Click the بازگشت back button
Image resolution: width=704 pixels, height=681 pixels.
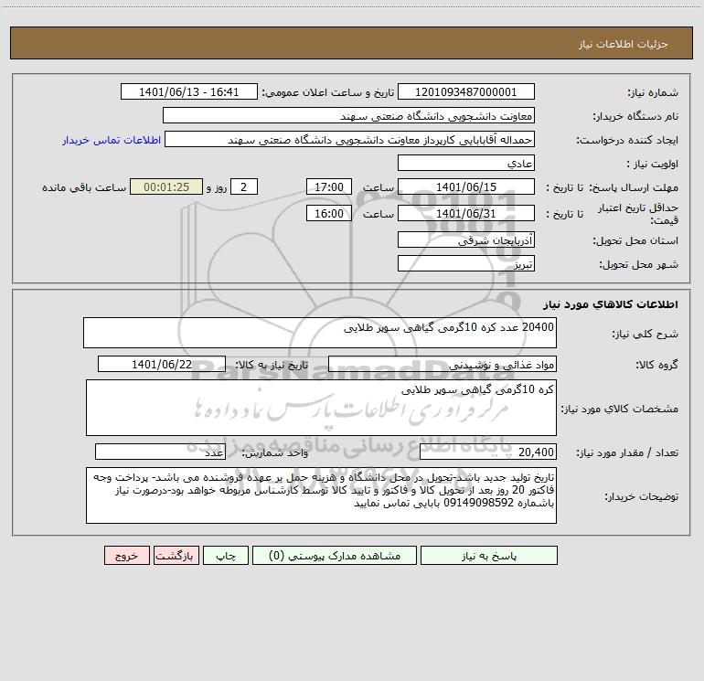pos(176,556)
